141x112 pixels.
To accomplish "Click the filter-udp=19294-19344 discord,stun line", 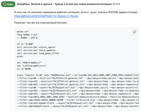I will tap(78, 100).
